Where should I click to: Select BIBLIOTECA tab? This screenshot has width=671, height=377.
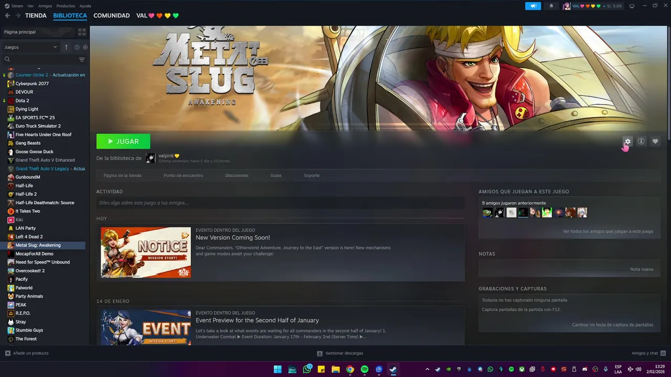pos(70,16)
